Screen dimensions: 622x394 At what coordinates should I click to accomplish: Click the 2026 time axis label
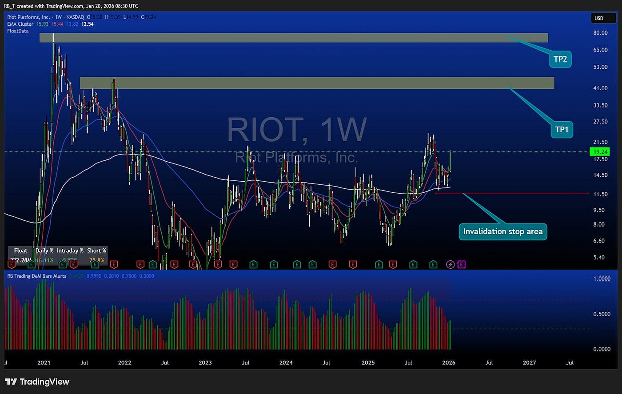pyautogui.click(x=449, y=362)
